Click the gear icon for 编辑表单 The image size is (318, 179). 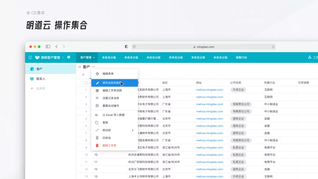97,74
